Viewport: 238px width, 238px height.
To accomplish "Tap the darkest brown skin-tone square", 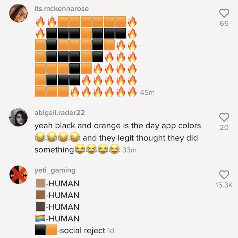I will point(40,206).
